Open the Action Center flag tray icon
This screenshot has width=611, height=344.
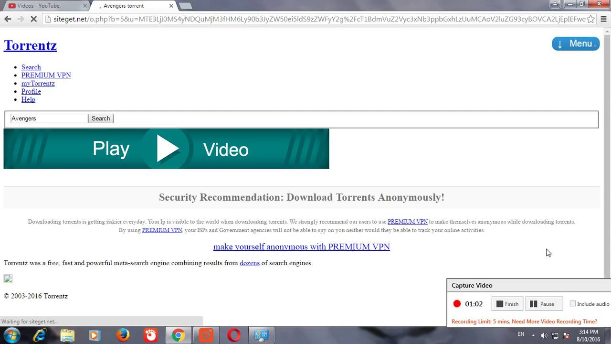click(566, 335)
